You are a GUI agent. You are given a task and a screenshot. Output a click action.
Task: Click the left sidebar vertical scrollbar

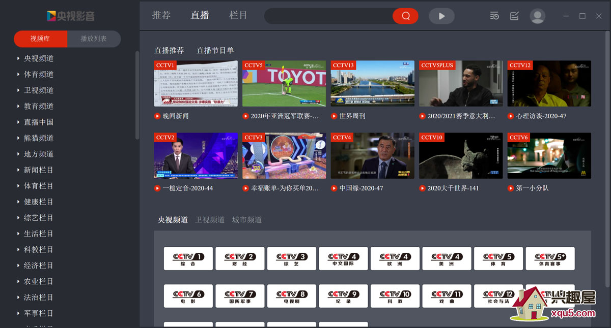point(137,95)
